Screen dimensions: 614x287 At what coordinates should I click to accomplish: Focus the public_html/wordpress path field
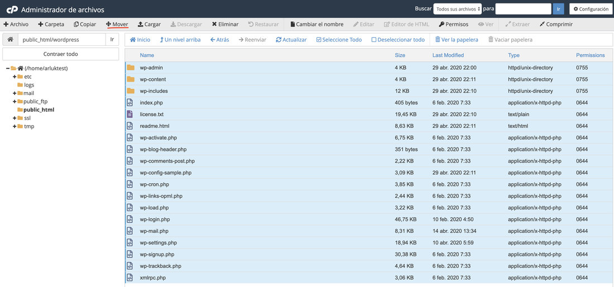pos(62,40)
